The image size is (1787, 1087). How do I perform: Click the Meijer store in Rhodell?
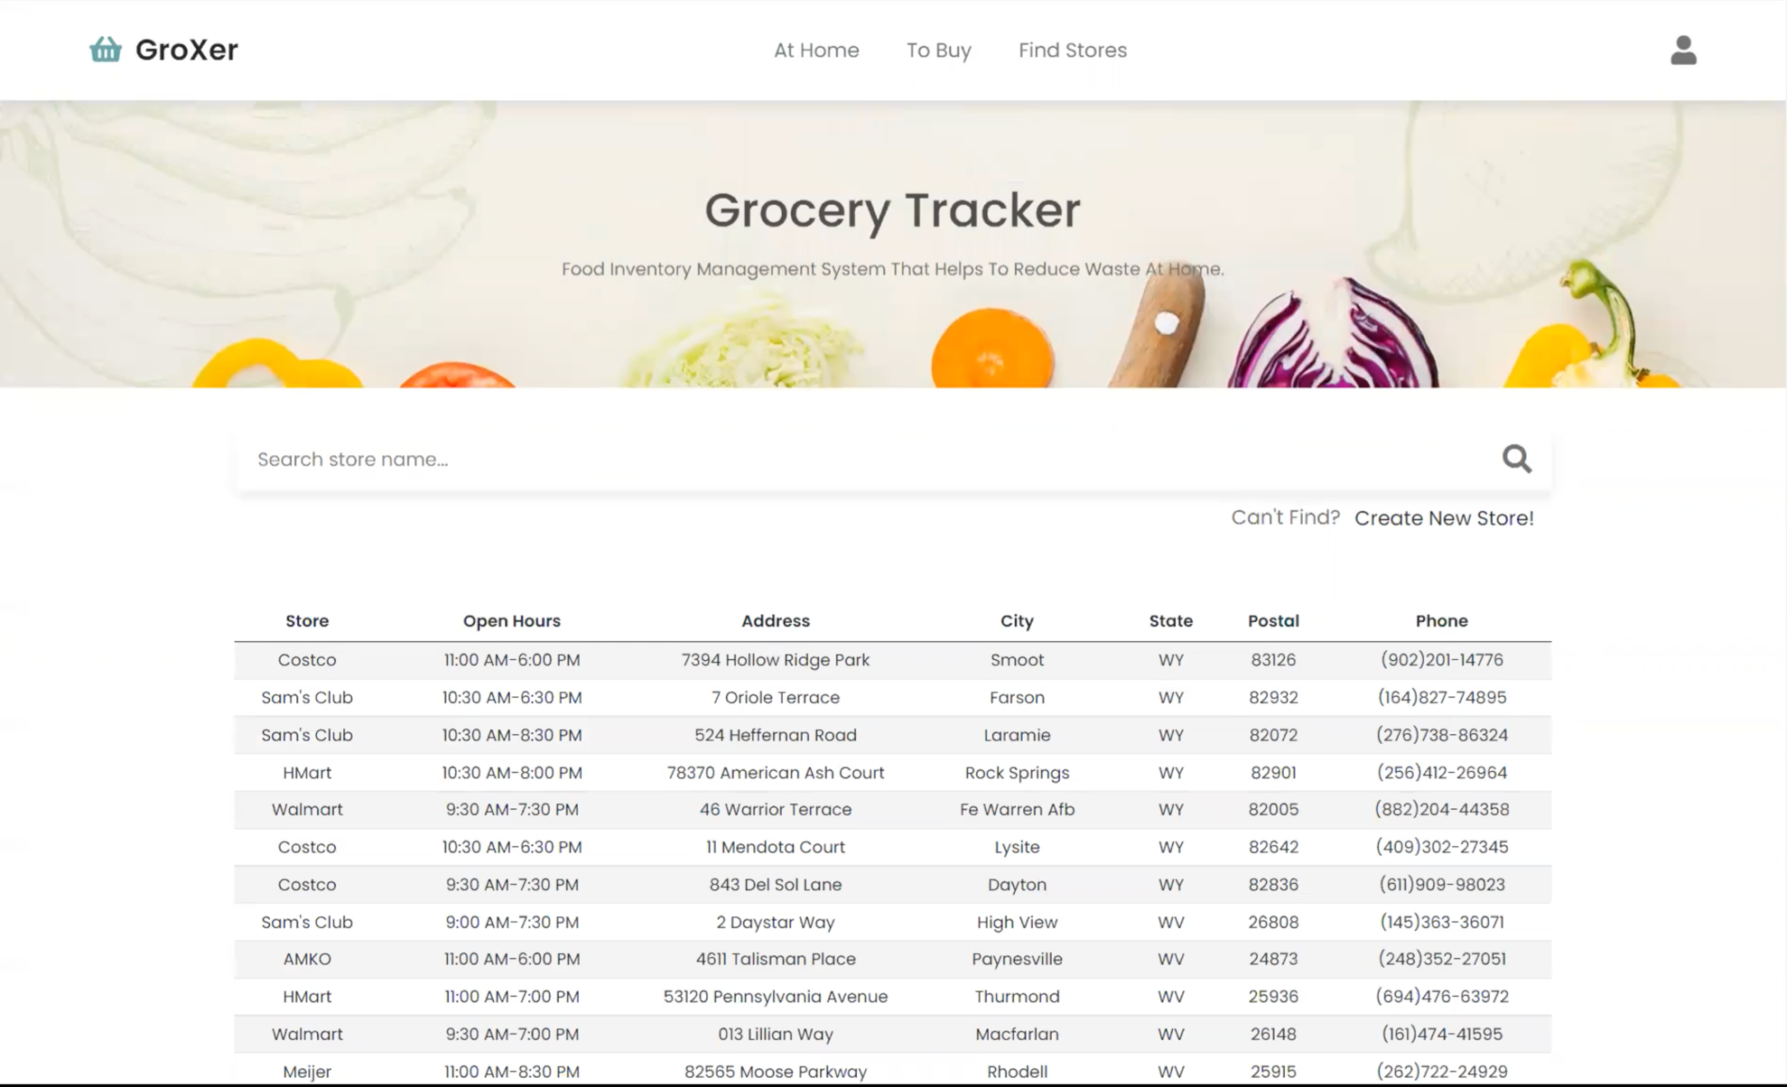pos(307,1072)
